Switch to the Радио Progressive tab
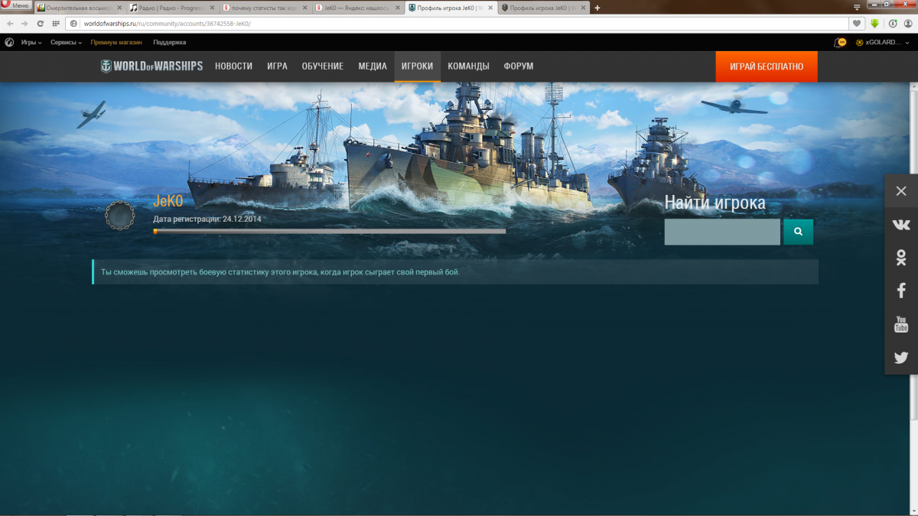 click(x=172, y=8)
